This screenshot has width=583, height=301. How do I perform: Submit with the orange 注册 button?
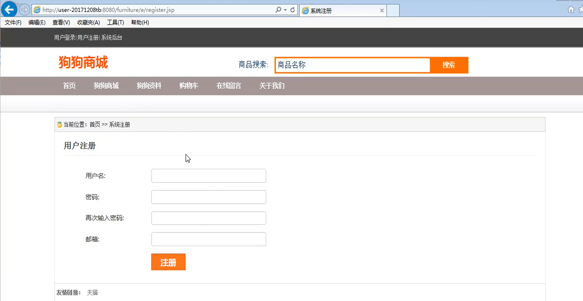click(168, 262)
